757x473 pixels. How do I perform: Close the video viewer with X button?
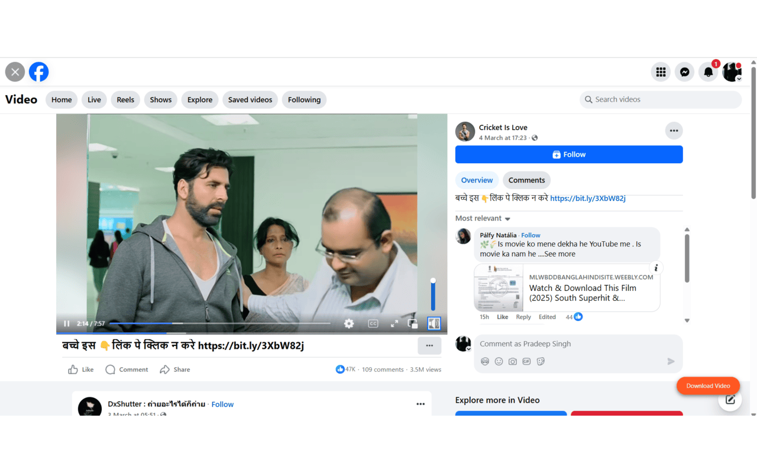click(x=15, y=72)
